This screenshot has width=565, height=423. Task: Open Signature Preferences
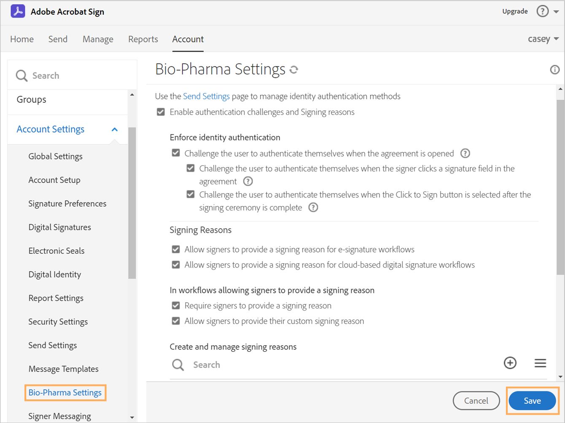pyautogui.click(x=67, y=204)
